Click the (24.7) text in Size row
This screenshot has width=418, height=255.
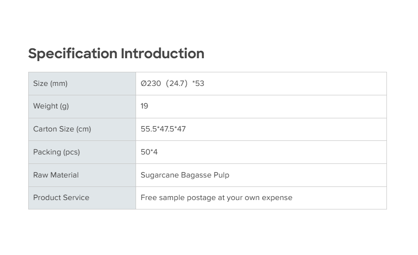point(177,84)
